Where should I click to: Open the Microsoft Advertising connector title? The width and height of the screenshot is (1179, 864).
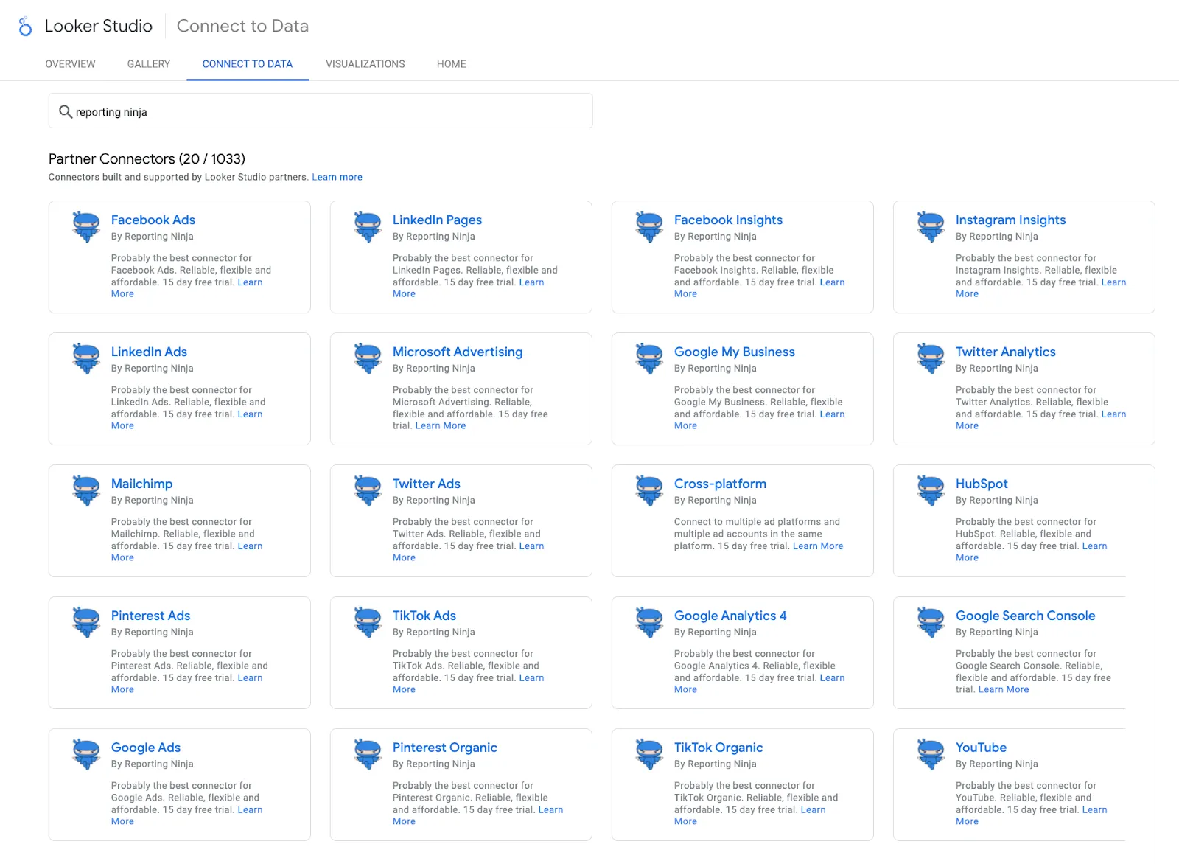[x=458, y=352]
